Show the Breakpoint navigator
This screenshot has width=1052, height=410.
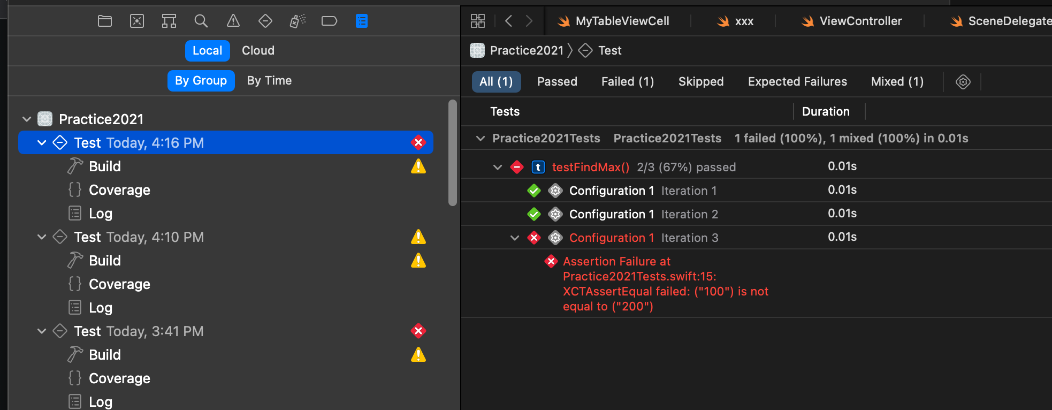(x=329, y=21)
